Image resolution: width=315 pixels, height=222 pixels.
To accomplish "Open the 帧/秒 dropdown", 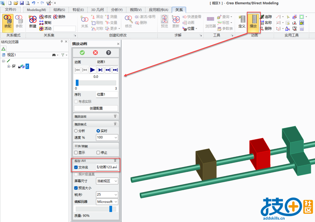I will (x=116, y=195).
